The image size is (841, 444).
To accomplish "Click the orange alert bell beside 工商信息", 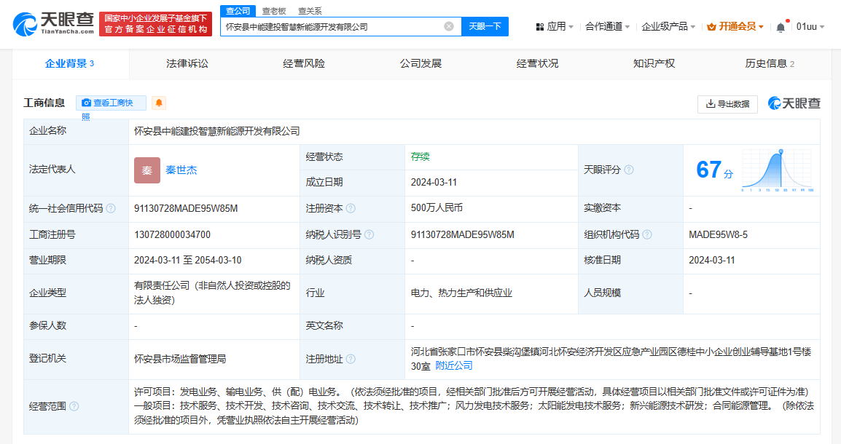I will 159,103.
